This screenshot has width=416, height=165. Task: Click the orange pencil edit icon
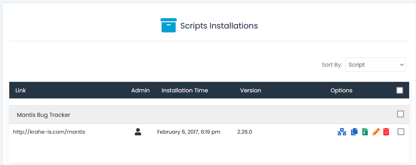coord(376,132)
